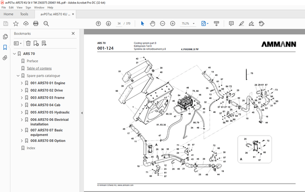
Task: Open Page Thumbnails panel icon
Action: (5, 36)
